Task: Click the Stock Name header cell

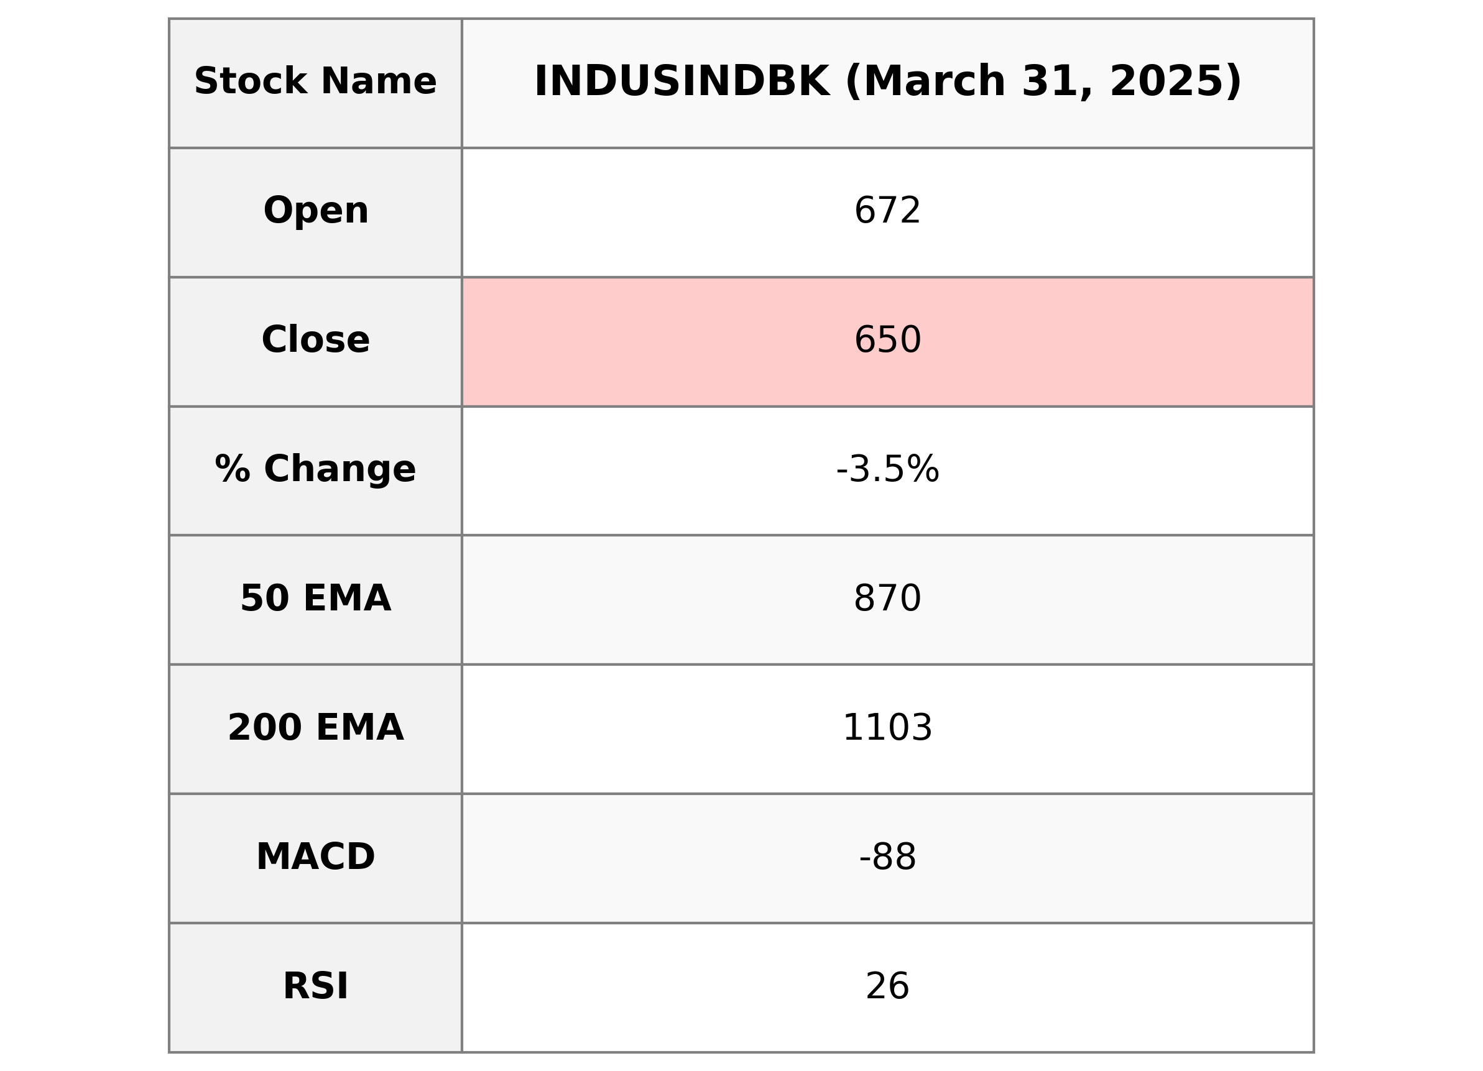Action: pyautogui.click(x=315, y=81)
